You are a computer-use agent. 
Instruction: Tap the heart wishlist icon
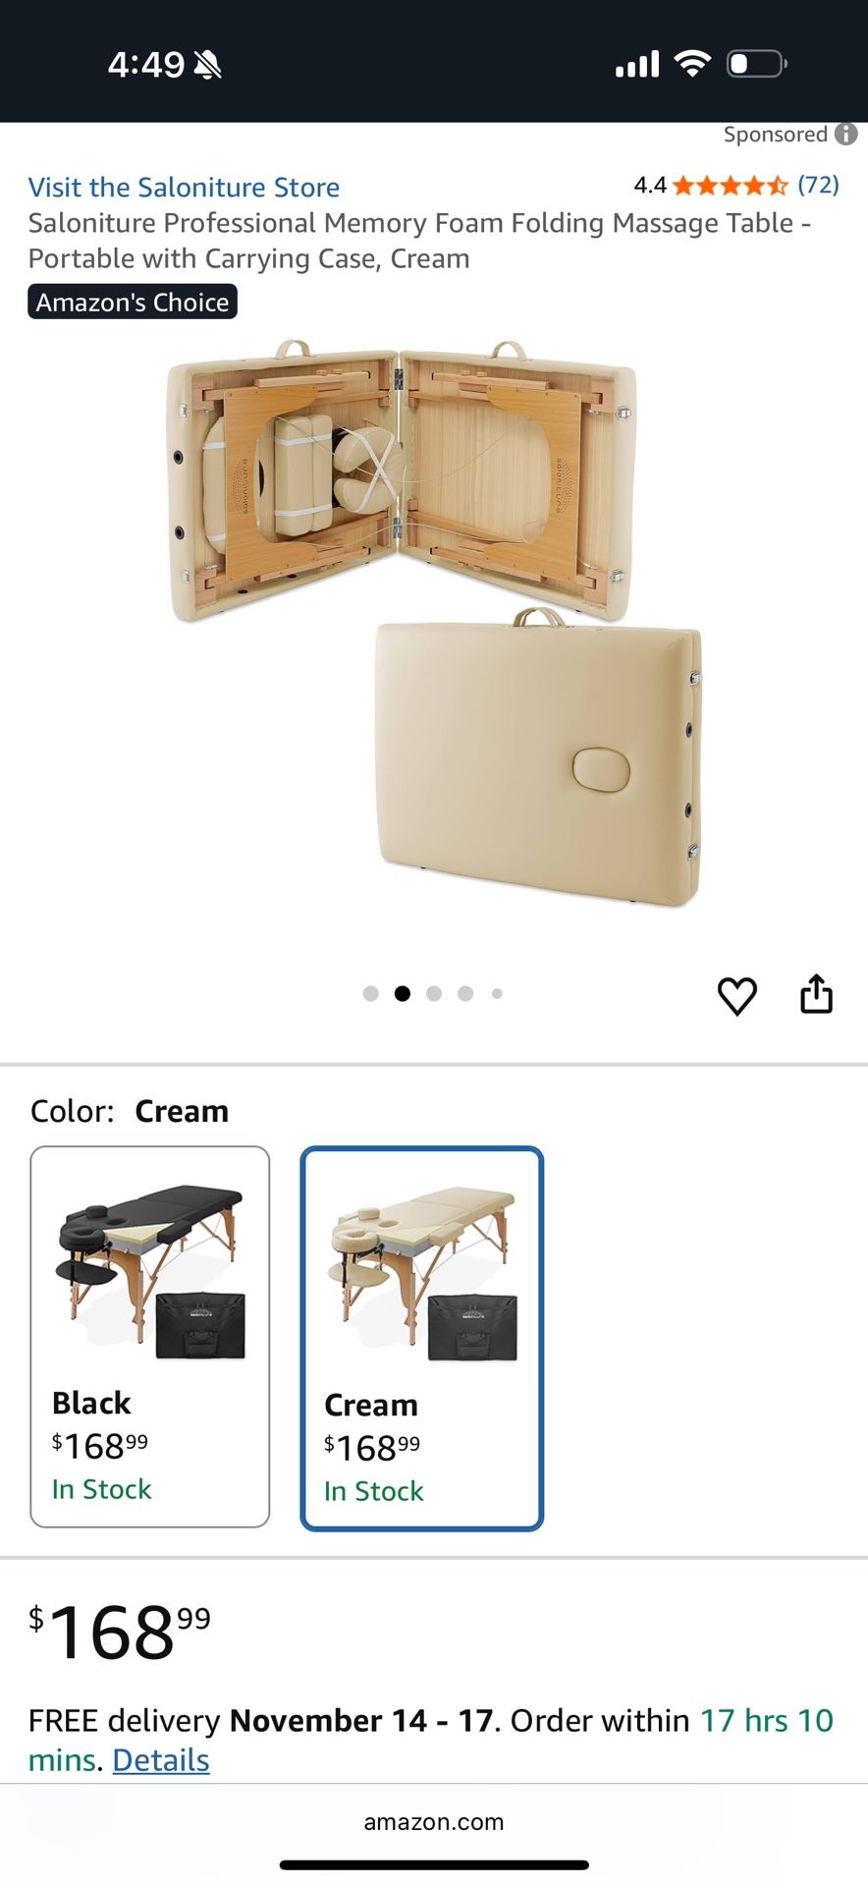tap(736, 996)
